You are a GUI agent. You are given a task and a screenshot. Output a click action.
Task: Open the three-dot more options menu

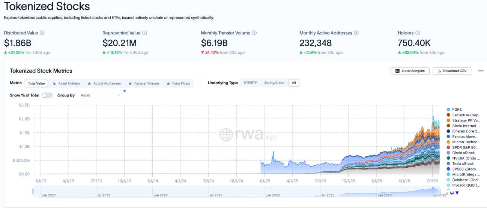481,71
